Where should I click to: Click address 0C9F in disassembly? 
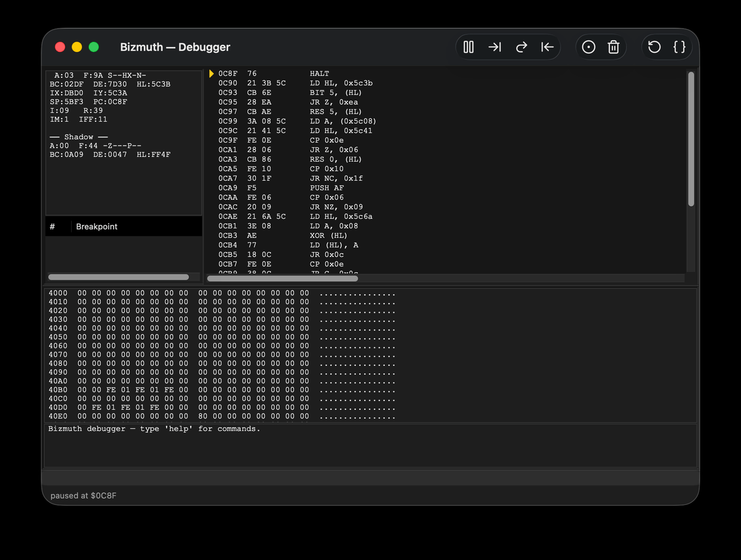[x=228, y=140]
